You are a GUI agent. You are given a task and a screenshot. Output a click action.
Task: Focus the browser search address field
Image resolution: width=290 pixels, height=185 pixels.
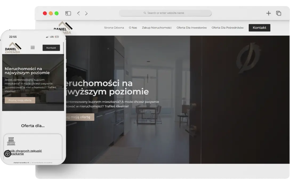coord(165,13)
